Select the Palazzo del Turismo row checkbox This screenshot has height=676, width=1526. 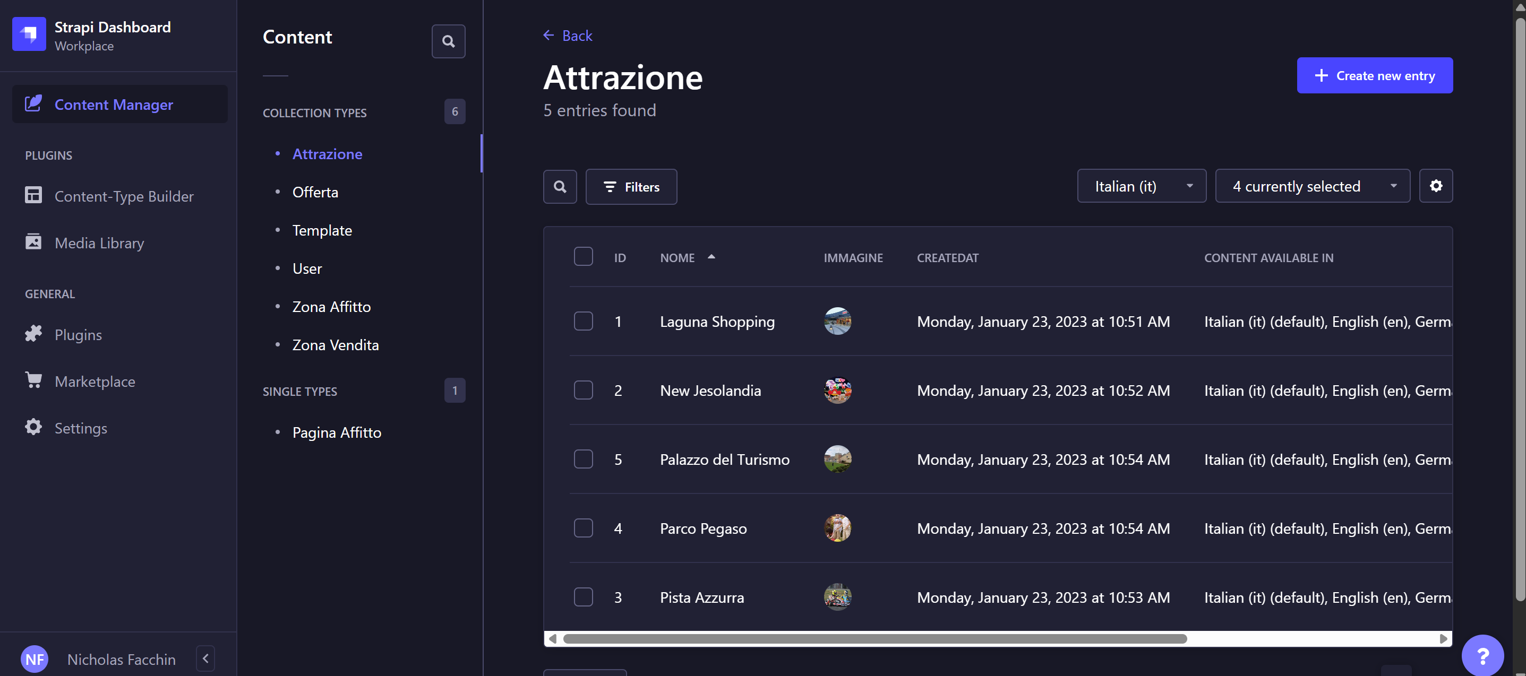[x=583, y=459]
